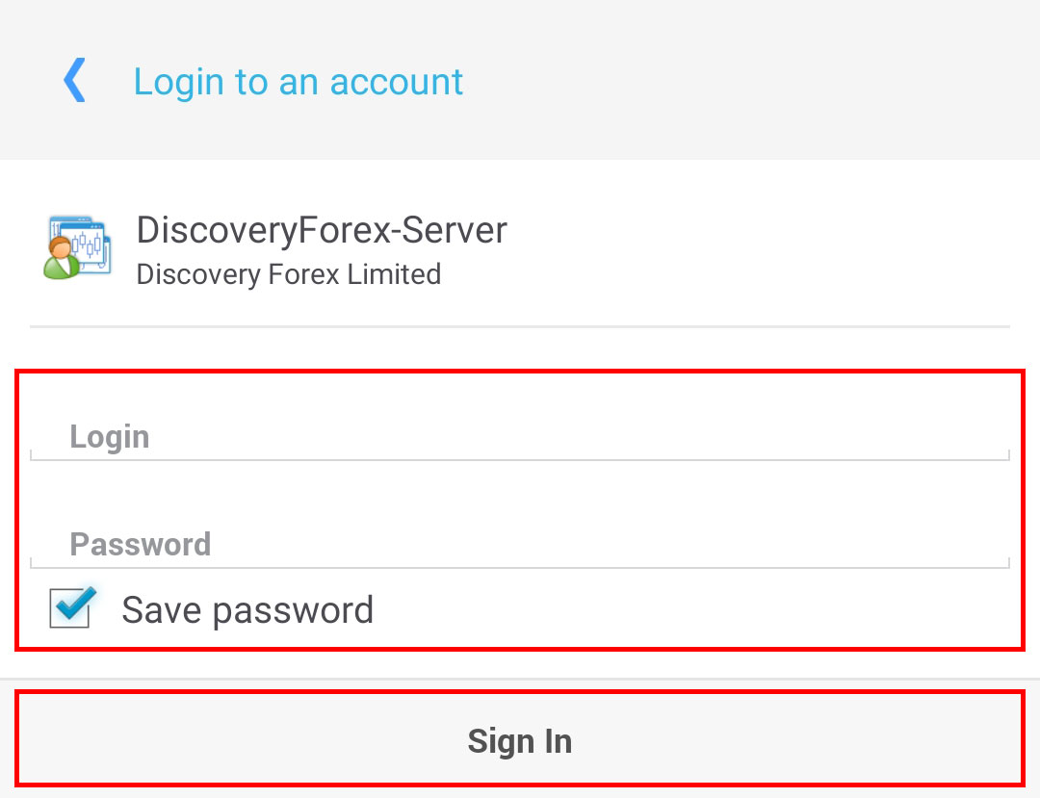The image size is (1040, 798).
Task: Focus the Login input field
Action: click(520, 437)
